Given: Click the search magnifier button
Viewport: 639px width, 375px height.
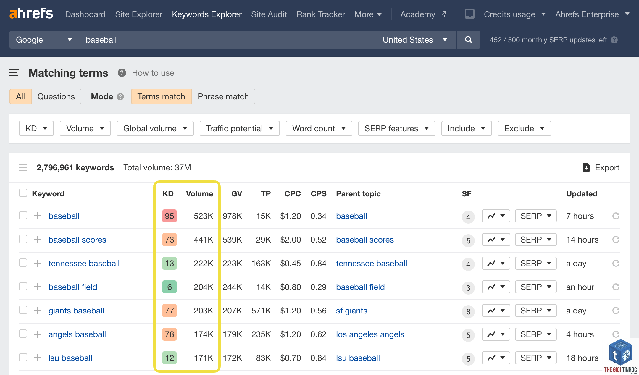Looking at the screenshot, I should pyautogui.click(x=468, y=40).
